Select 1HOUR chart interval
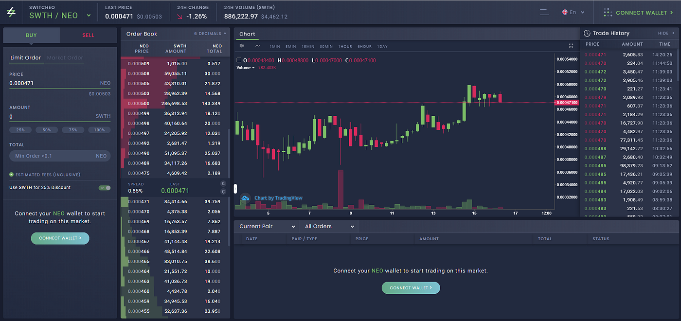Image resolution: width=681 pixels, height=321 pixels. pyautogui.click(x=345, y=46)
